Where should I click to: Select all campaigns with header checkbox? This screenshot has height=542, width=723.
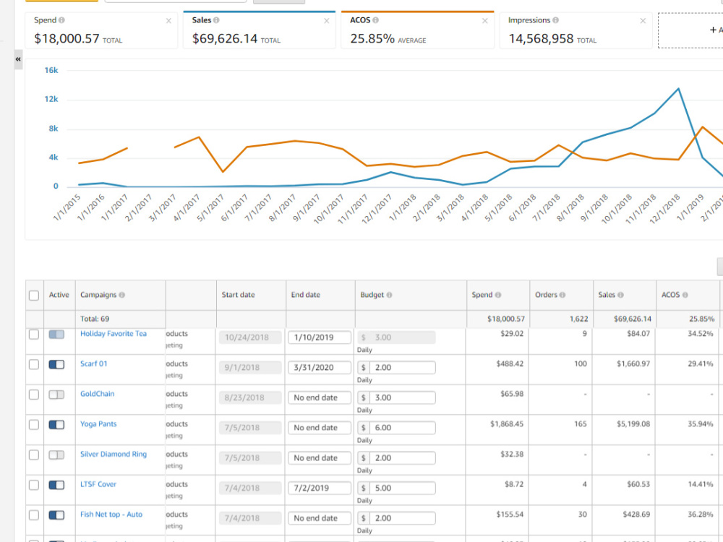[x=34, y=296]
